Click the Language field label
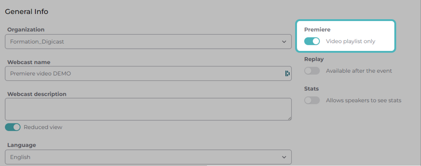 pyautogui.click(x=21, y=145)
